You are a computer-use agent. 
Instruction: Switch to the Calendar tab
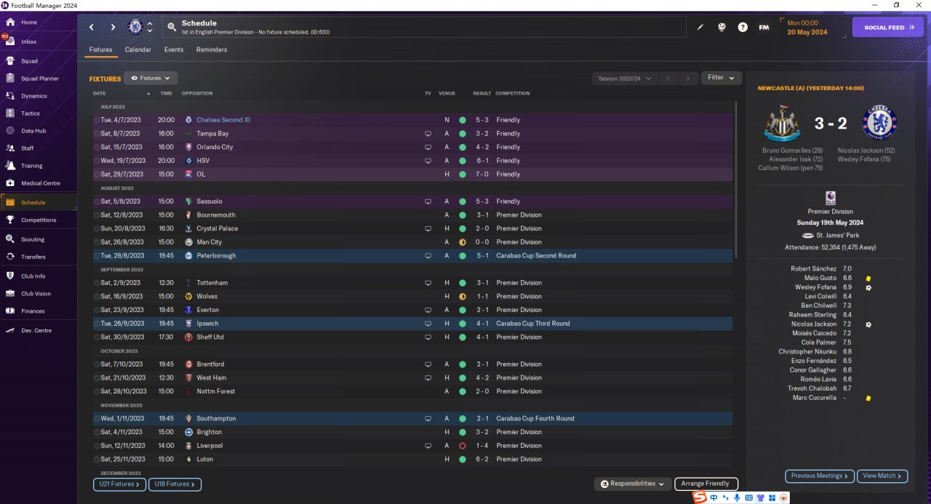[138, 50]
